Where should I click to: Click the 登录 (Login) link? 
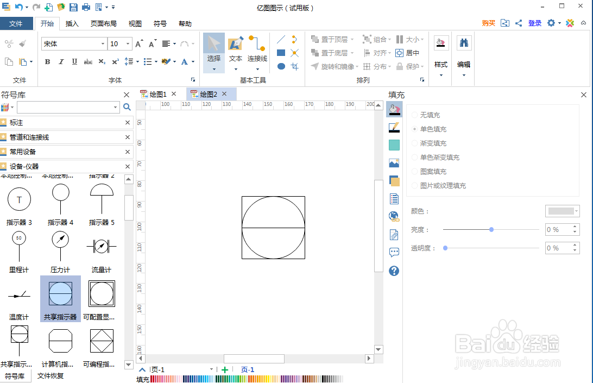click(x=534, y=23)
